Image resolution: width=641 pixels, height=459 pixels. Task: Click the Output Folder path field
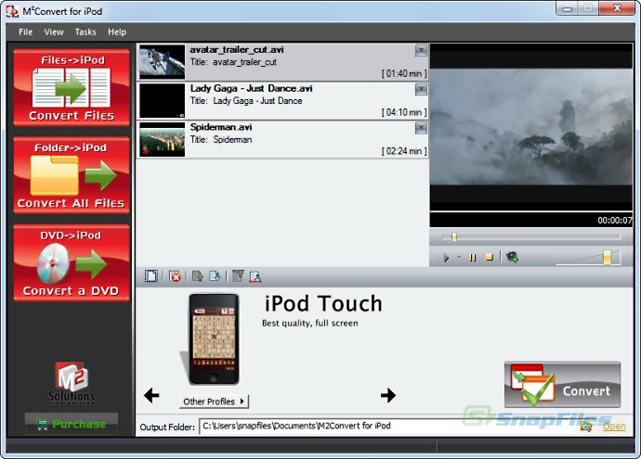[x=388, y=426]
